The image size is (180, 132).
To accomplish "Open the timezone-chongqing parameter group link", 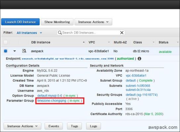I will tap(52, 101).
